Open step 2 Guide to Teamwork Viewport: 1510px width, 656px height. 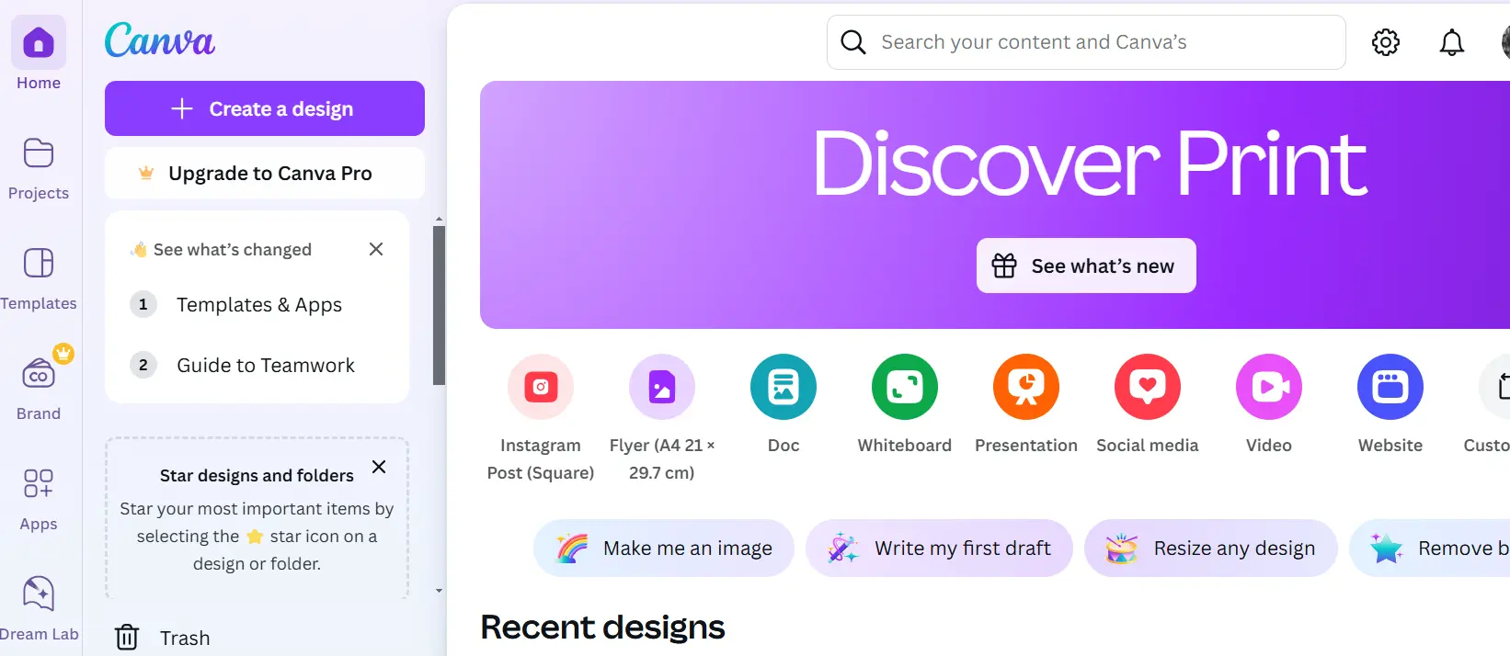(x=257, y=365)
